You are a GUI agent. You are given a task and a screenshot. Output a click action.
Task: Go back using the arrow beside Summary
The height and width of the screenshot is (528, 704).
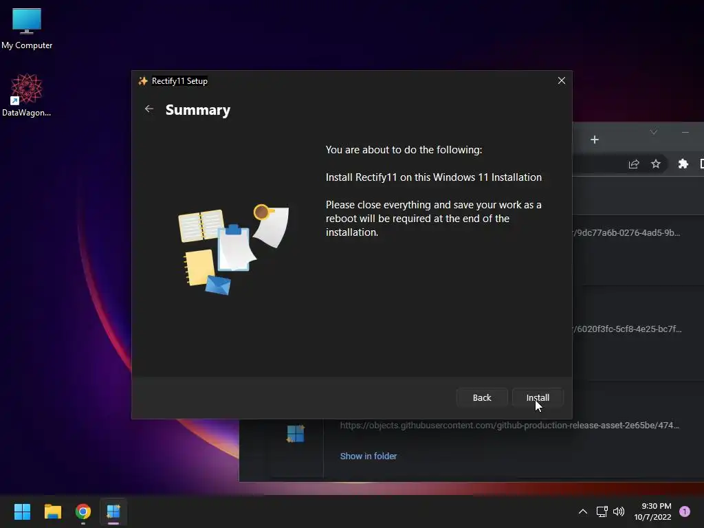tap(149, 109)
